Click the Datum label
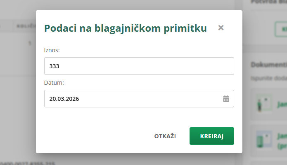This screenshot has width=287, height=165. coord(54,83)
